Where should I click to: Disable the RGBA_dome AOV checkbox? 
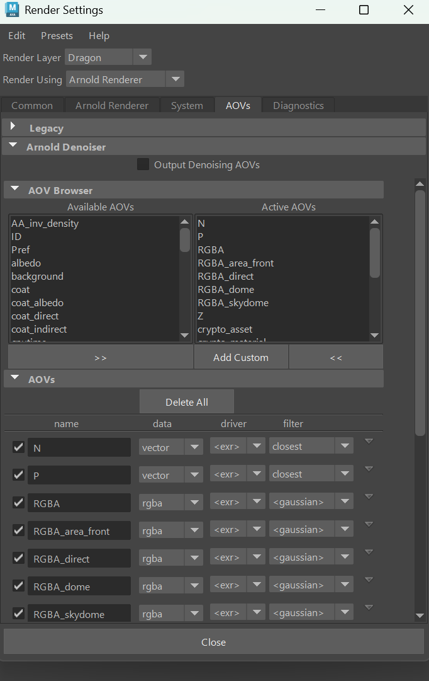[x=18, y=586]
